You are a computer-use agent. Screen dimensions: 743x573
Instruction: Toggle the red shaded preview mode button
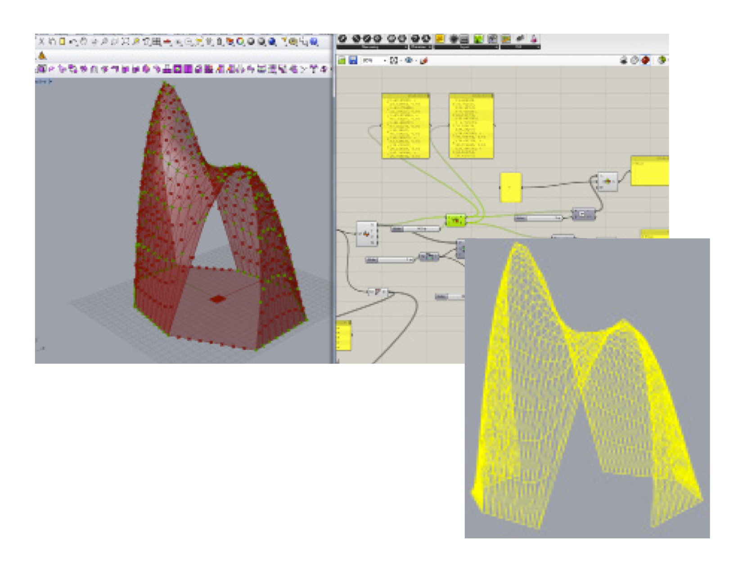coord(646,60)
